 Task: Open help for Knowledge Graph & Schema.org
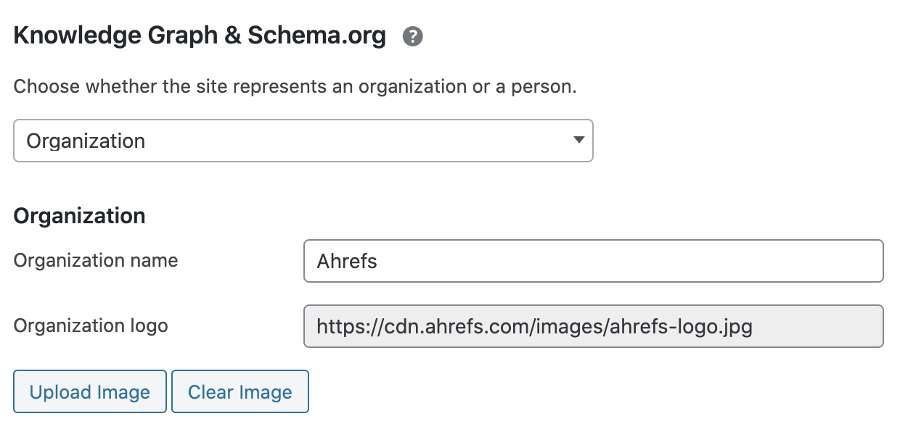(413, 36)
